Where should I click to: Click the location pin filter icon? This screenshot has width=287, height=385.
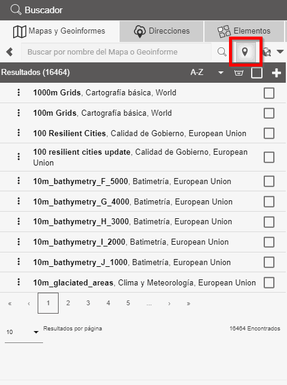pos(245,52)
